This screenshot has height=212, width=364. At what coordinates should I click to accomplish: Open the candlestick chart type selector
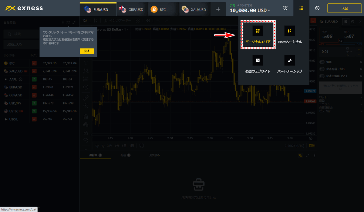point(96,21)
